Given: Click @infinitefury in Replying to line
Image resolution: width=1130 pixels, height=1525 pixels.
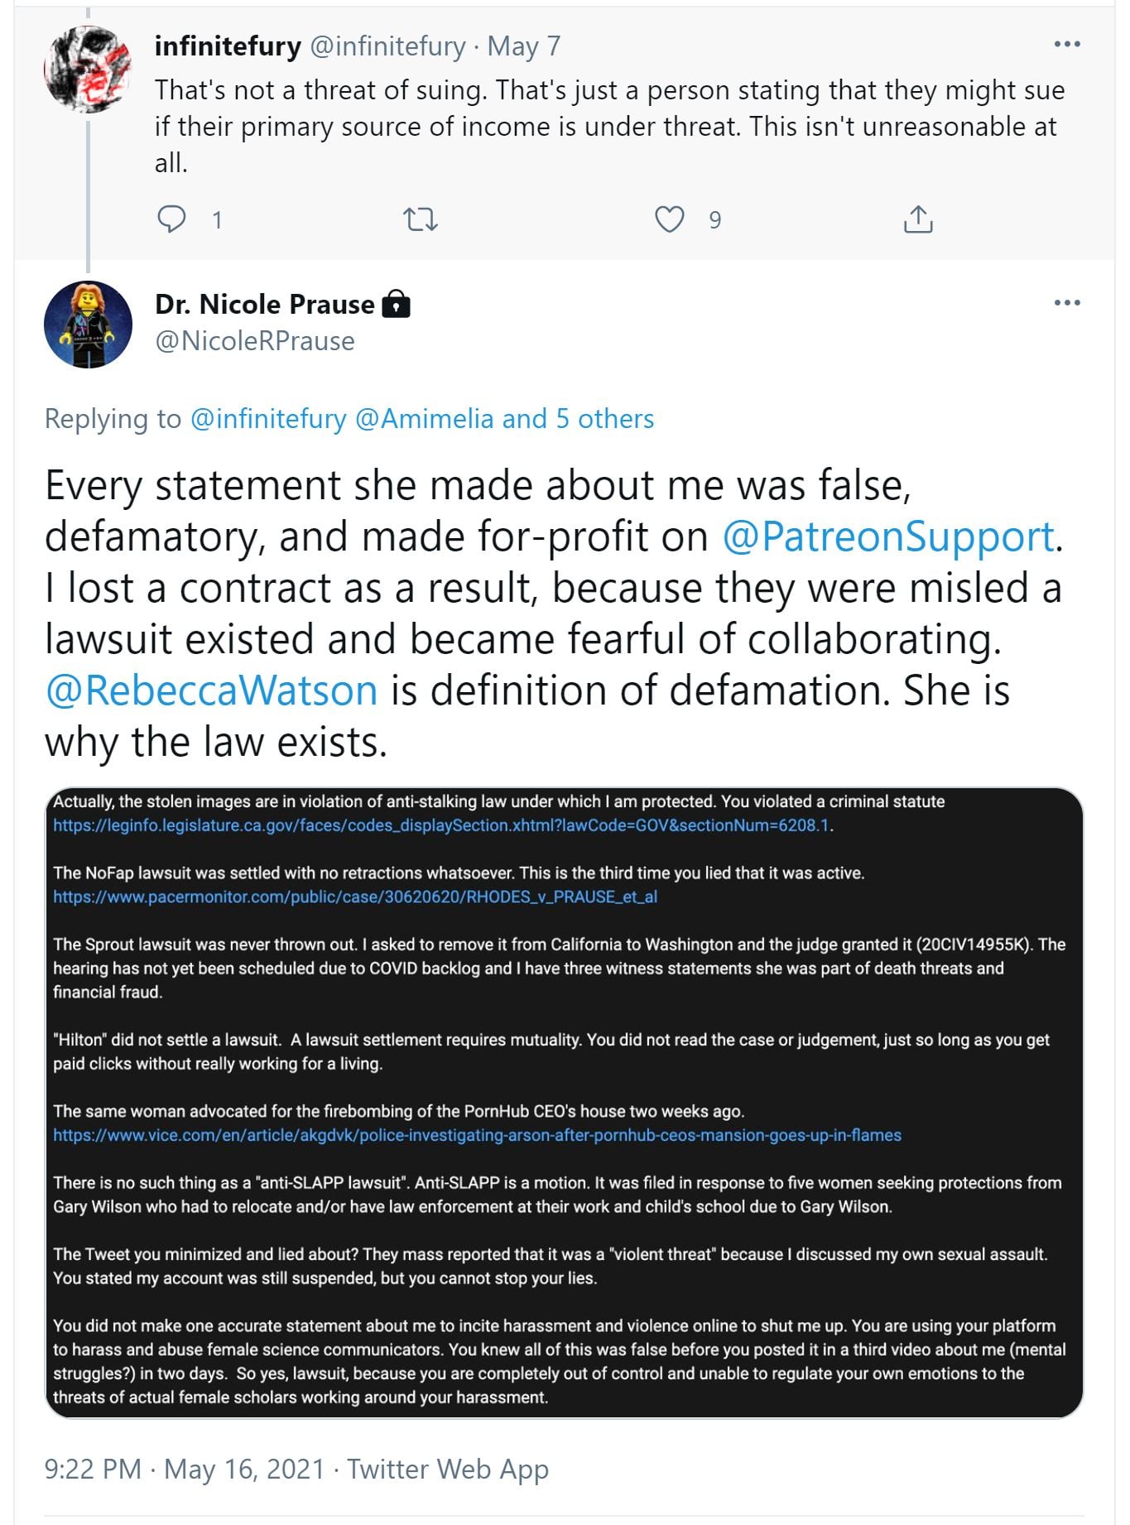Looking at the screenshot, I should (x=268, y=419).
